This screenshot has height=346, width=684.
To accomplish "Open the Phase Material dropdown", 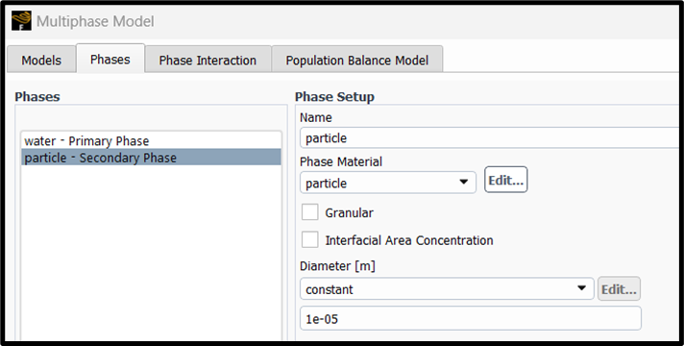I will pyautogui.click(x=388, y=183).
